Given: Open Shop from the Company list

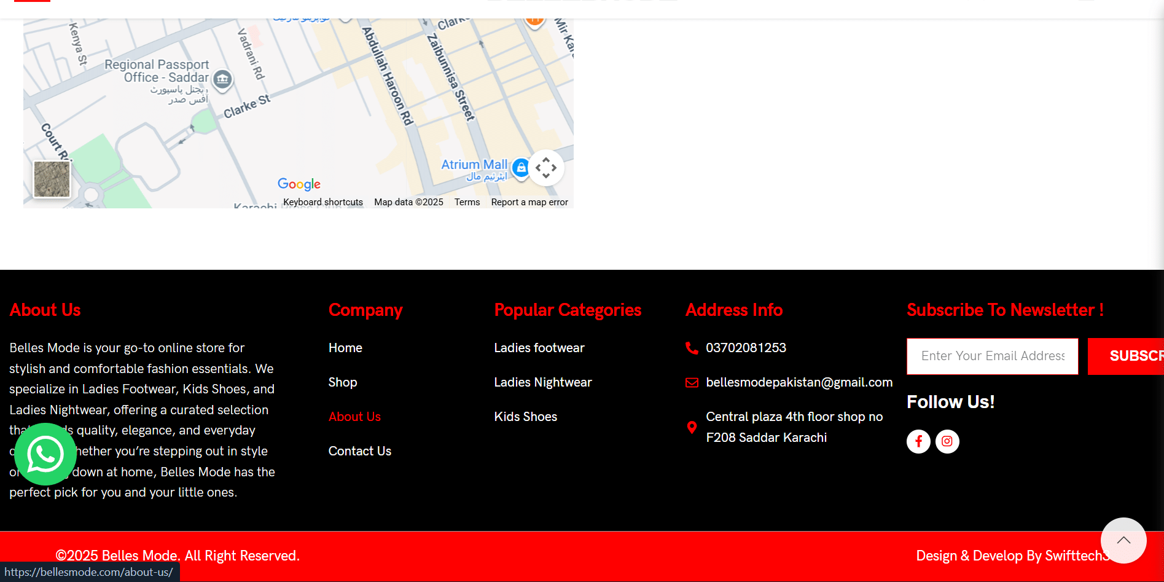Looking at the screenshot, I should (343, 382).
